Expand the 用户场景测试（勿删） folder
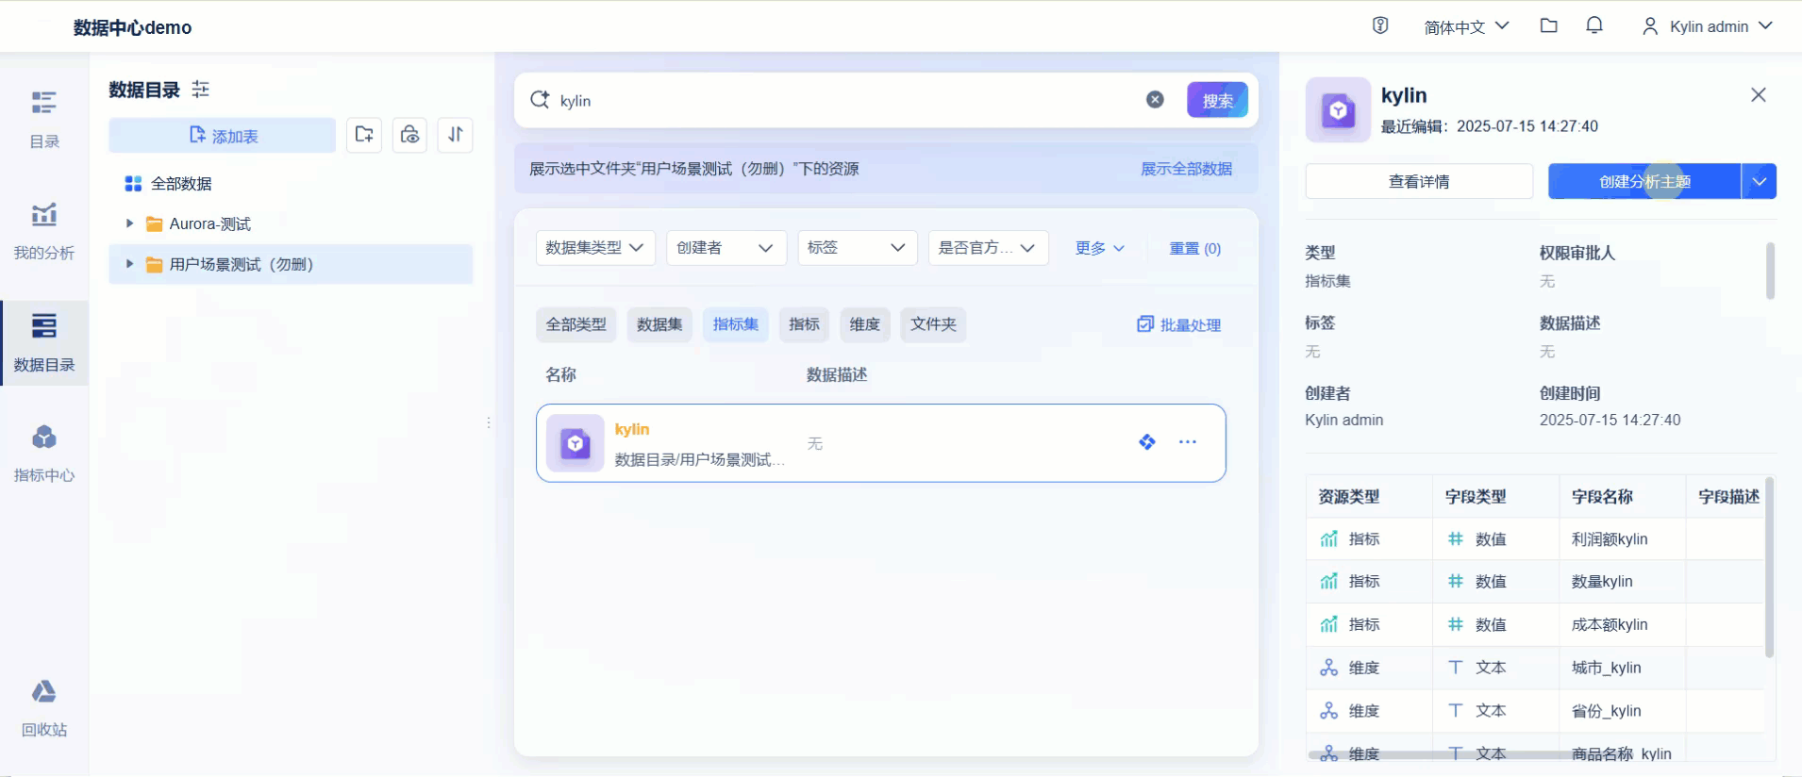Viewport: 1802px width, 777px height. pos(130,264)
